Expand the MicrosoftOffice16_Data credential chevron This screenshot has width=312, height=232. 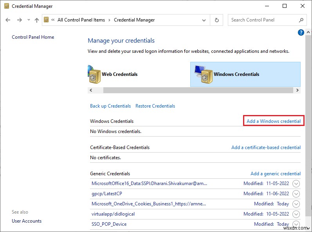pos(296,183)
